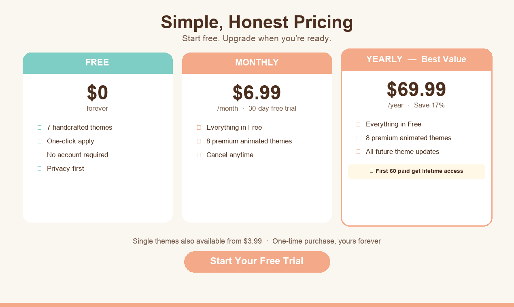The width and height of the screenshot is (514, 307).
Task: Click the checkmark icon beside 'No account required'
Action: point(39,155)
